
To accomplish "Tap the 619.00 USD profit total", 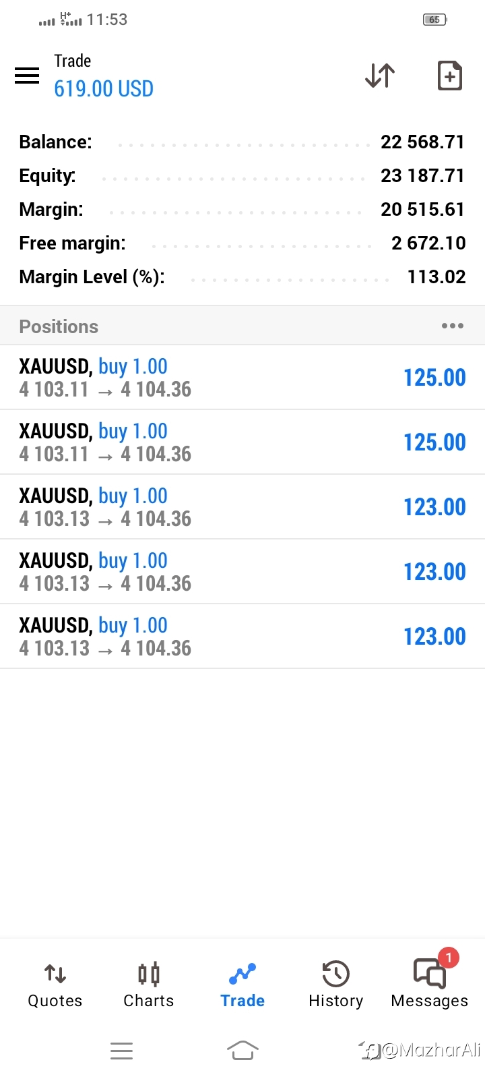I will coord(104,89).
